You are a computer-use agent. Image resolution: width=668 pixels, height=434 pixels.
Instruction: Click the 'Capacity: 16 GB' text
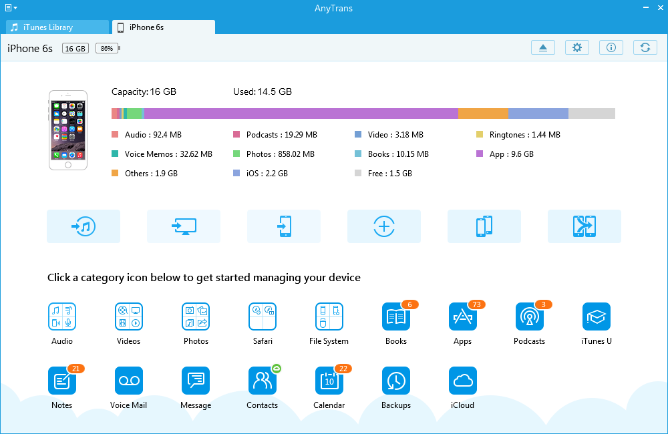[x=144, y=91]
